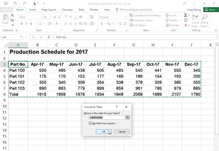Toggle Italic formatting
Screen dimensions: 219x151
(26, 24)
